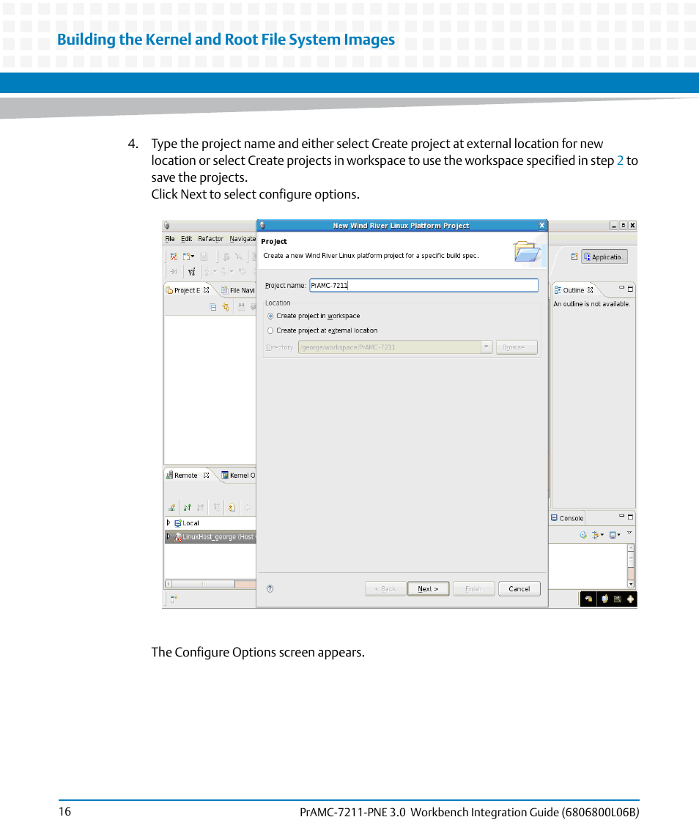Click the dialog help question-mark icon
The image size is (699, 839).
(x=270, y=588)
